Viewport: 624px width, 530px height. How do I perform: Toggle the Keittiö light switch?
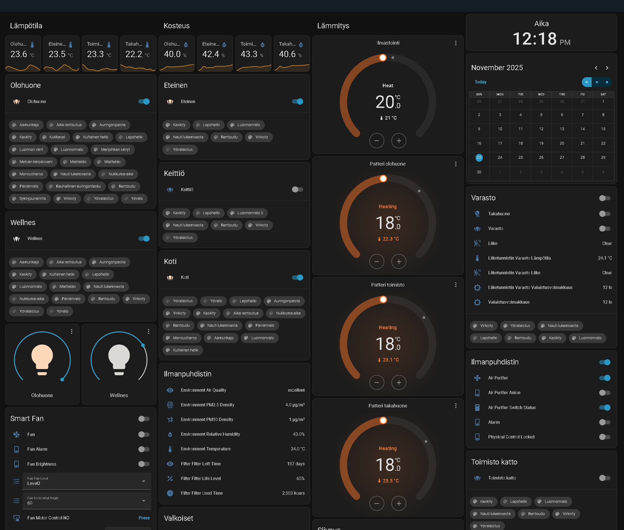[297, 190]
